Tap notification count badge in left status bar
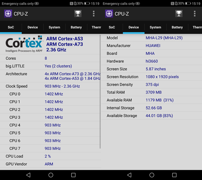Viewport: 202px width, 180px height. pos(37,3)
